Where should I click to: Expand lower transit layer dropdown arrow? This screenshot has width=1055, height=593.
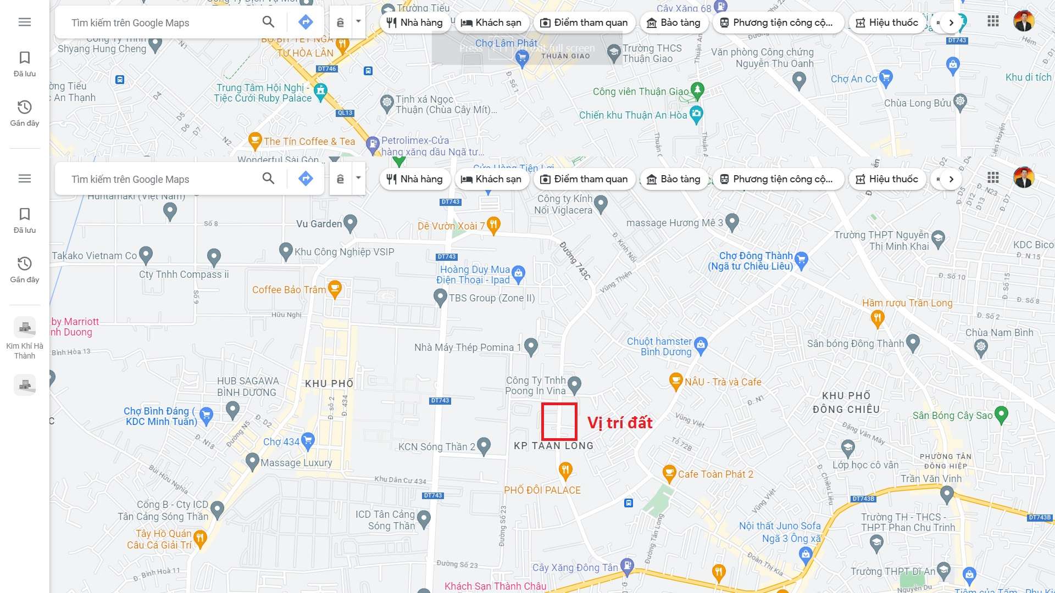point(358,178)
